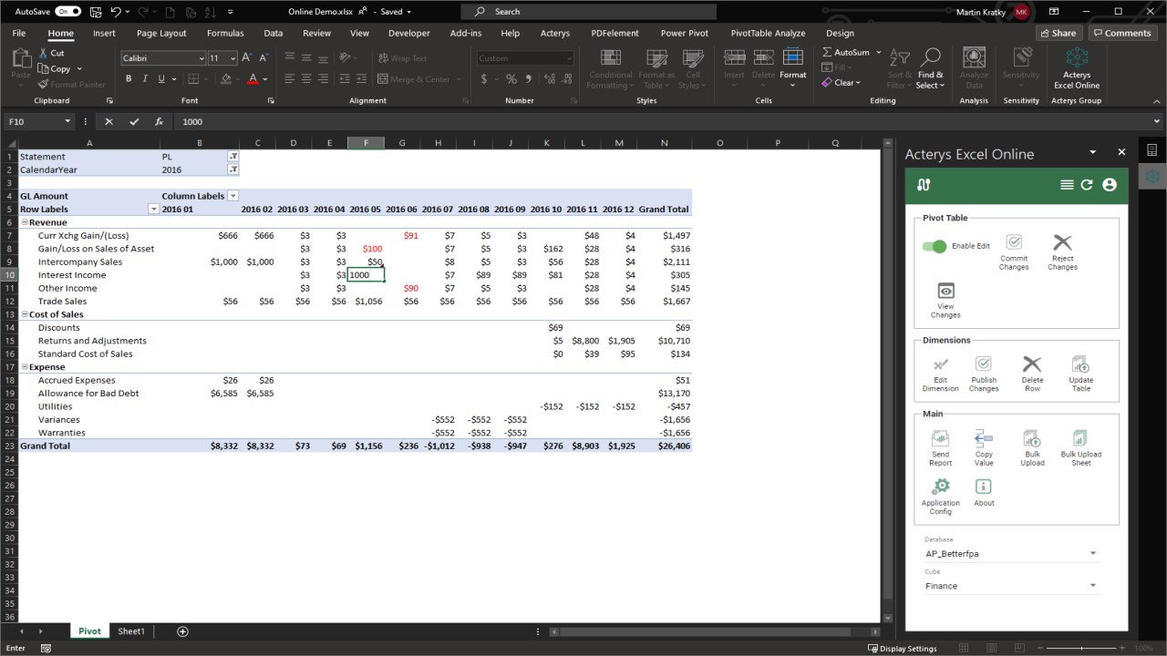Click the Display Settings status button
Image resolution: width=1167 pixels, height=656 pixels.
(903, 649)
